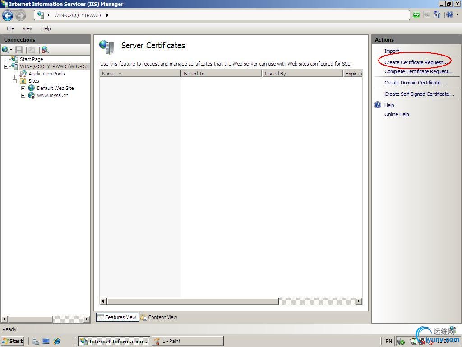The image size is (462, 347).
Task: Click Create Self-Signed Certificate... link
Action: [419, 94]
